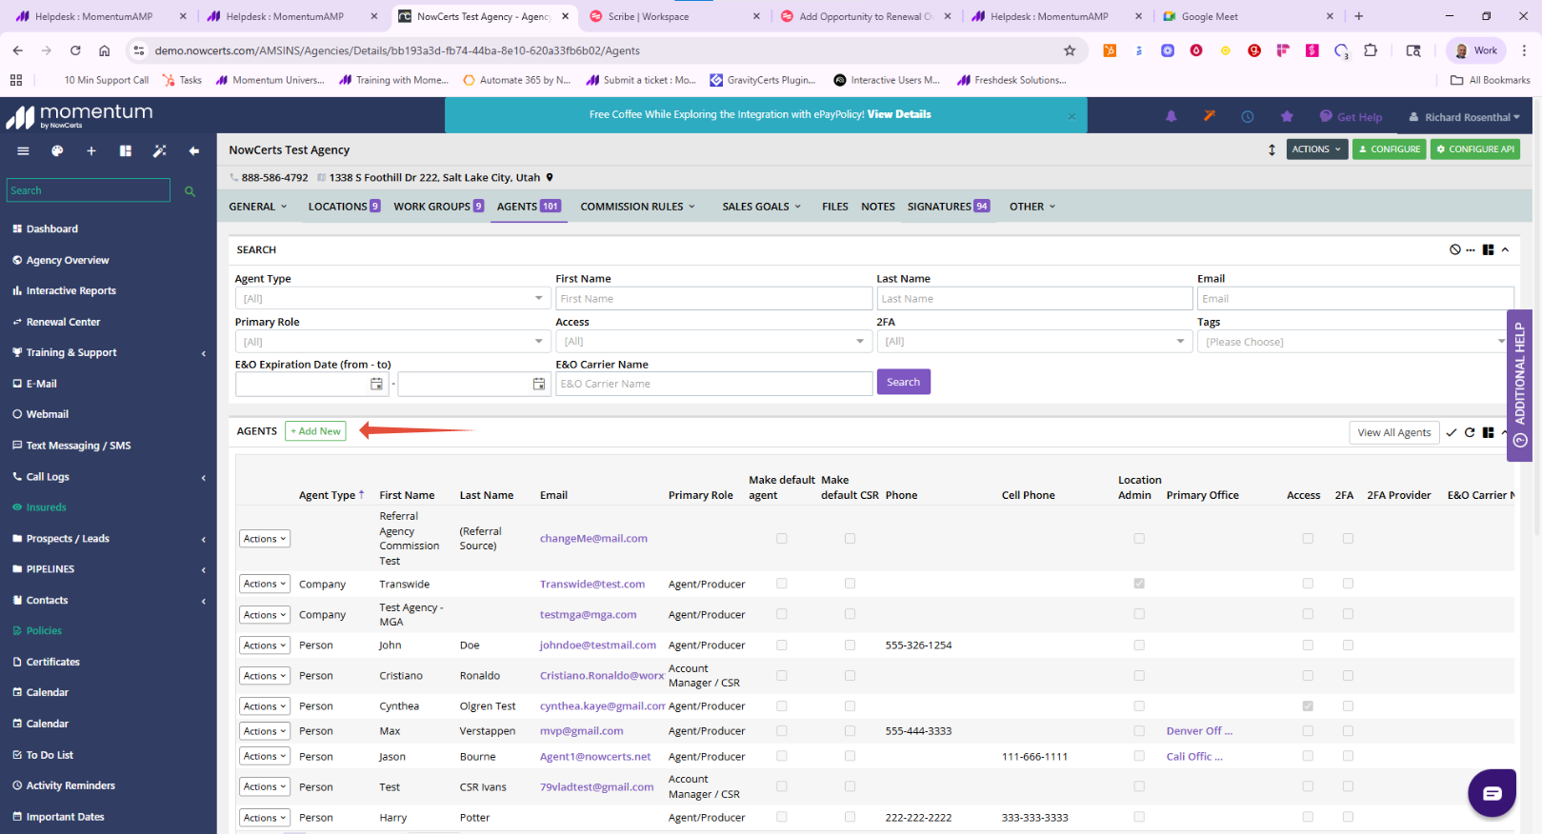Switch to the LOCATIONS tab
Screen dimensions: 1542x834
pos(344,207)
